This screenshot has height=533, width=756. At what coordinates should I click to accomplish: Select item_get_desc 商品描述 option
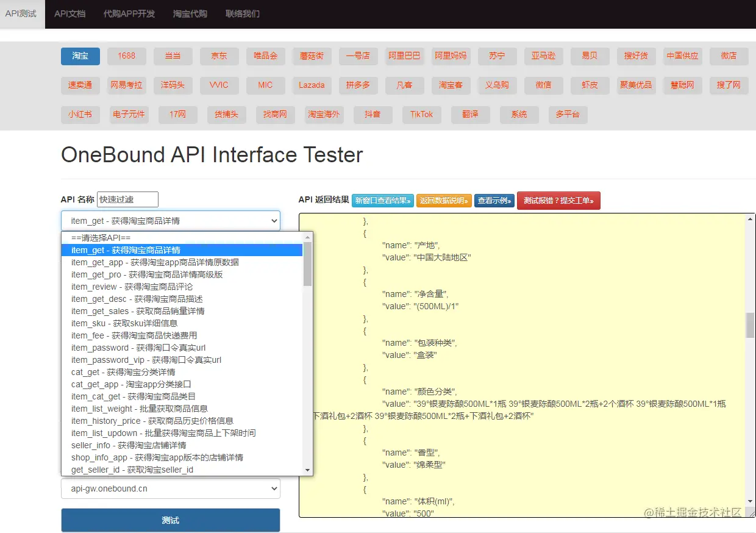point(182,299)
